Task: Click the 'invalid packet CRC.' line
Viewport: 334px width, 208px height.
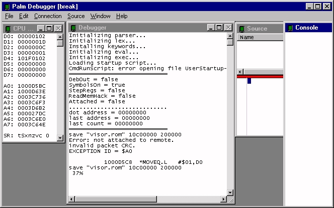Action: point(102,145)
